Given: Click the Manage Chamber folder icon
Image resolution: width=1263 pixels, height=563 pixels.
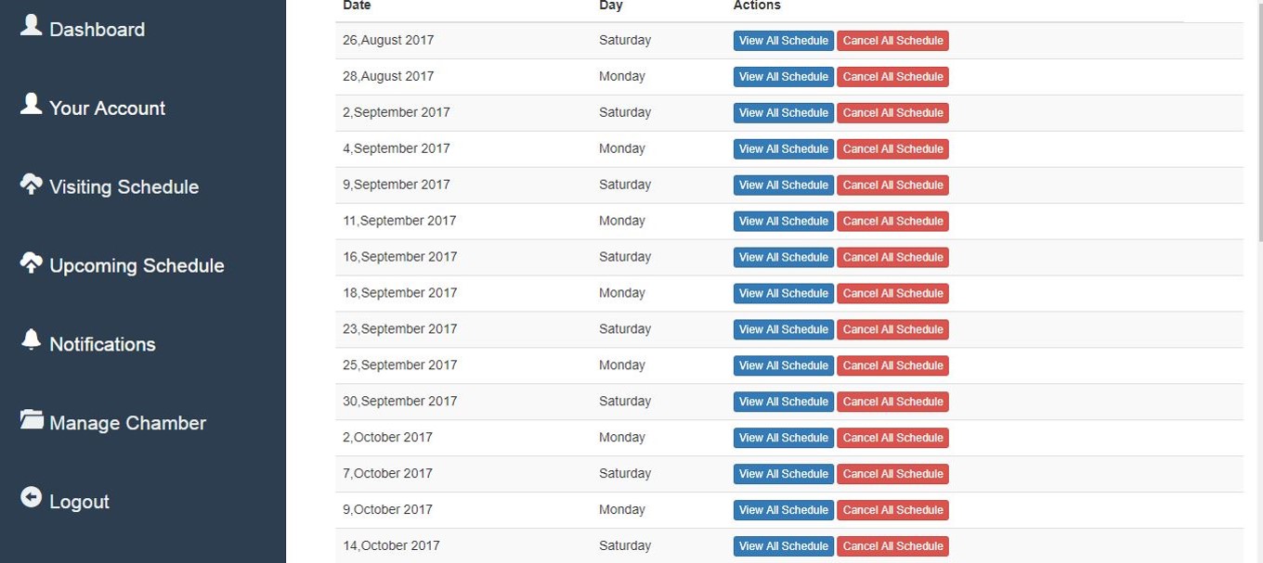Looking at the screenshot, I should (32, 419).
